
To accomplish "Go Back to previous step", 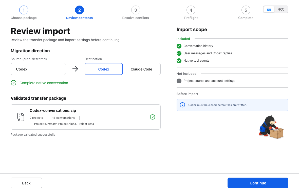I will 26,183.
